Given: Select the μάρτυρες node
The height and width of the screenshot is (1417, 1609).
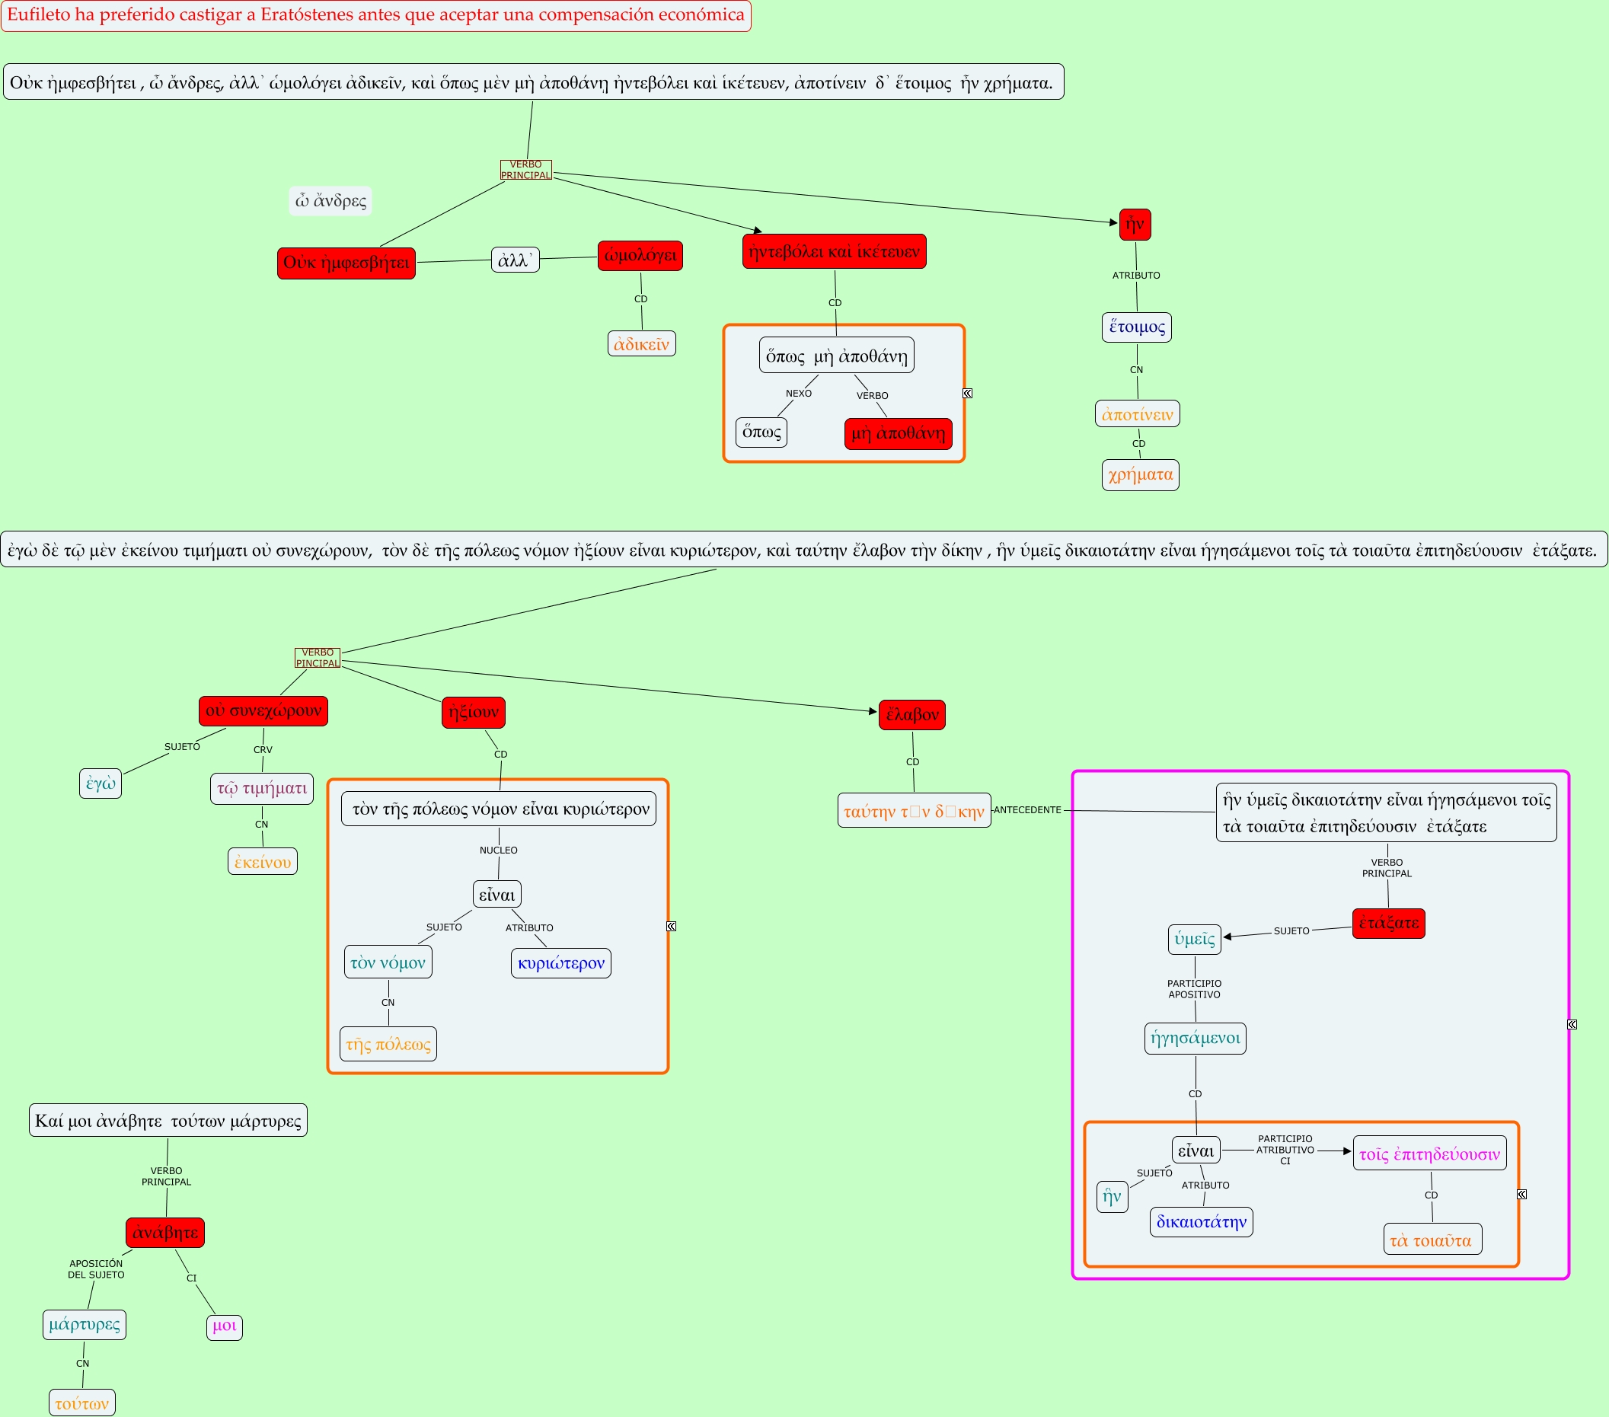Looking at the screenshot, I should pyautogui.click(x=85, y=1324).
